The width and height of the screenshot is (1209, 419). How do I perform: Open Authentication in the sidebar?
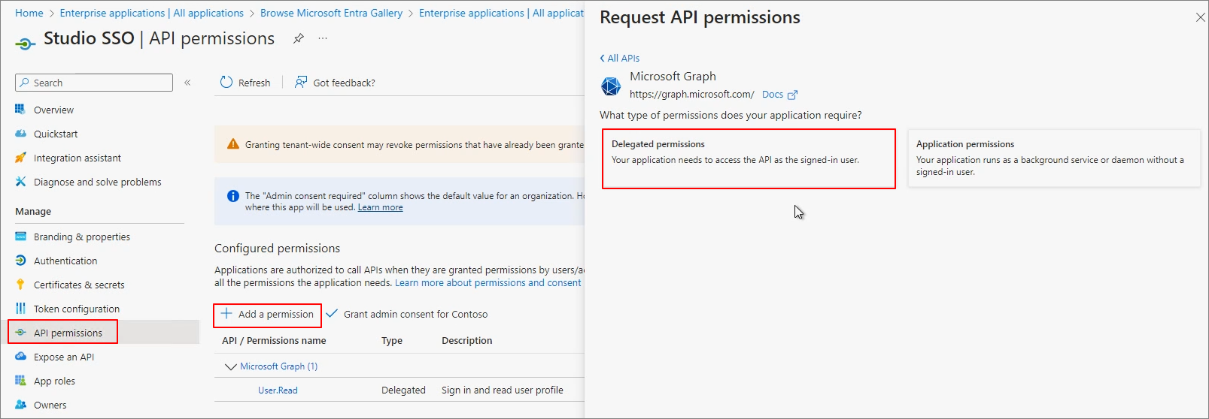(x=65, y=261)
